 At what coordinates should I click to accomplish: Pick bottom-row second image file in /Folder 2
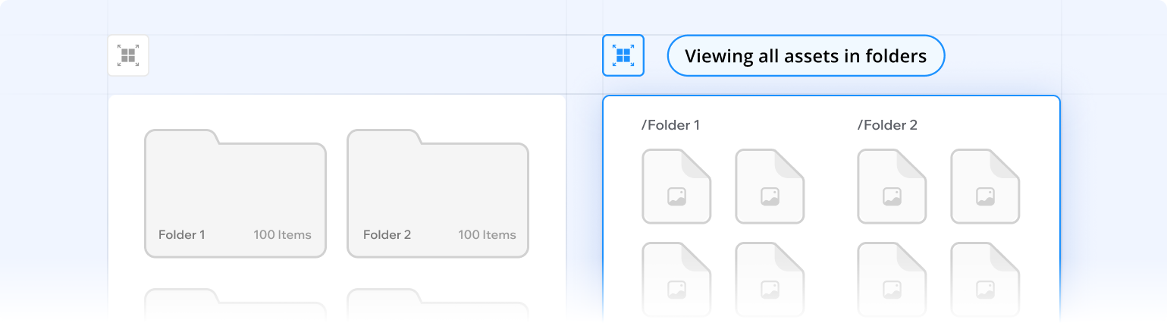point(985,279)
